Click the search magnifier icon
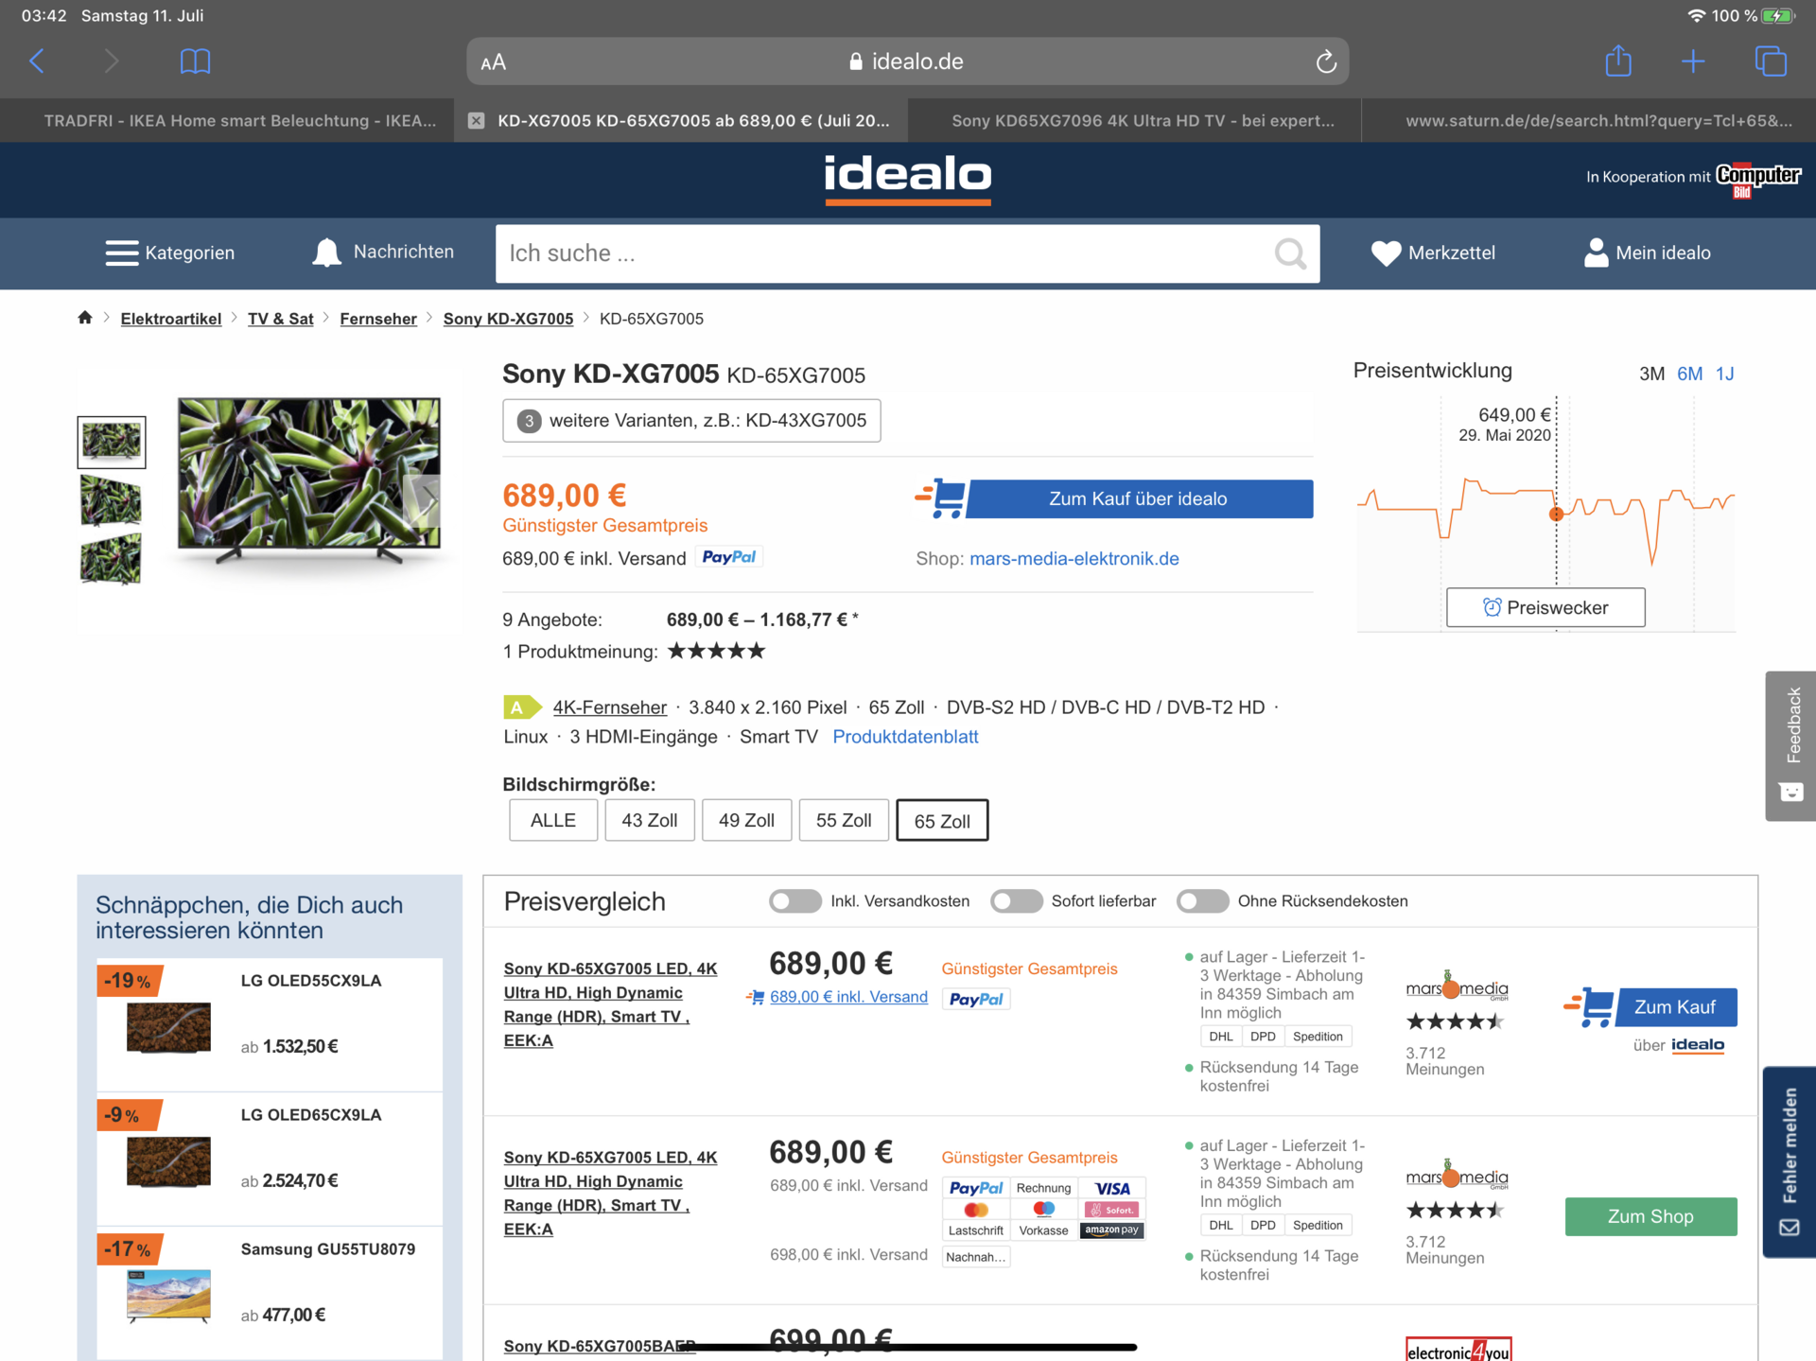 [x=1290, y=253]
